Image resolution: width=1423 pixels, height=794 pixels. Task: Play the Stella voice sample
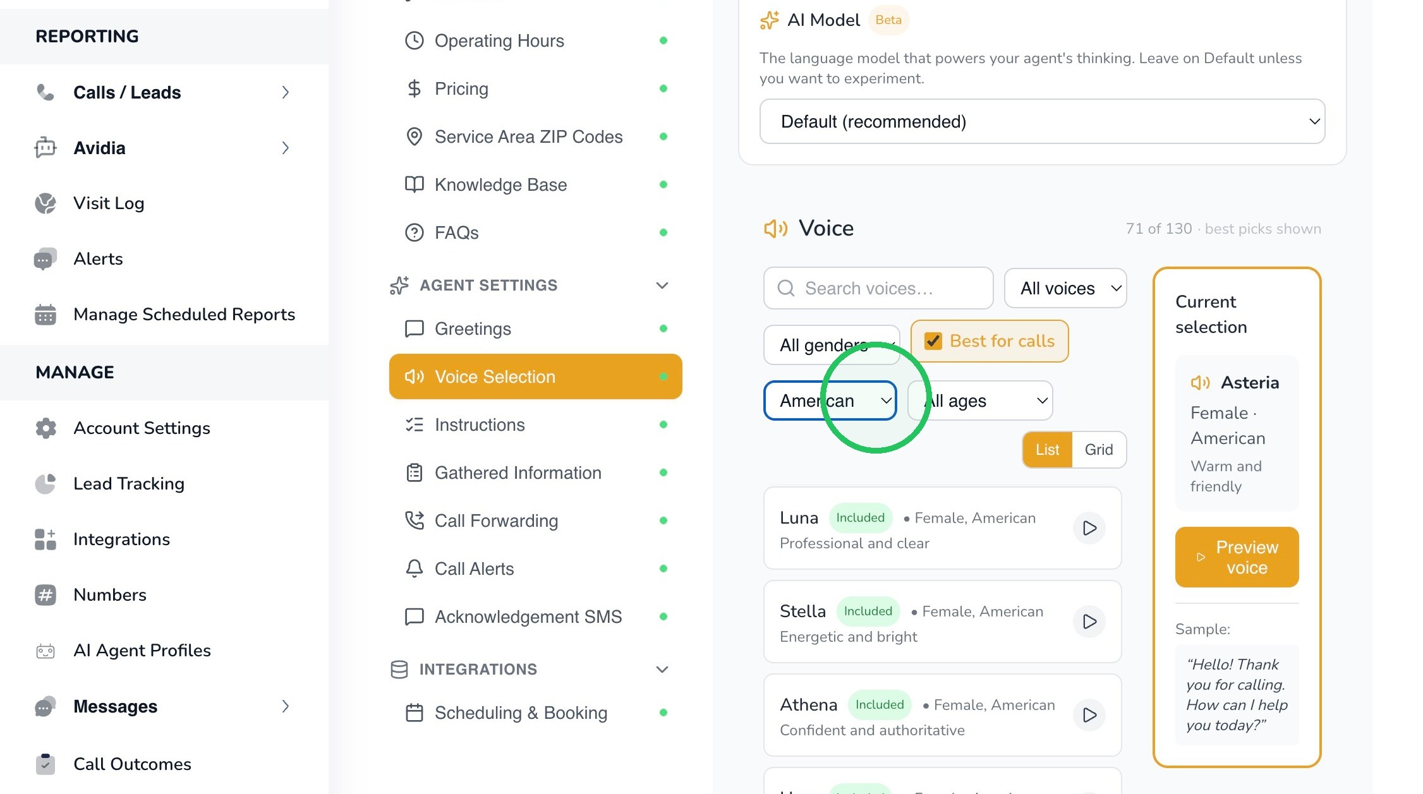click(x=1089, y=622)
